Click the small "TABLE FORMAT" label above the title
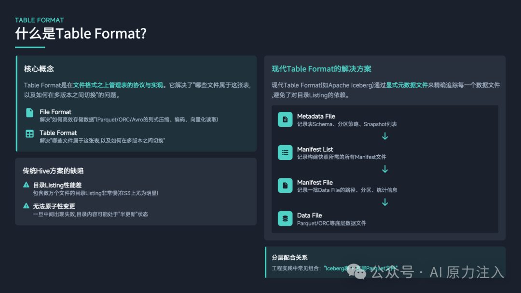Screen dimensions: 521x293 point(39,20)
